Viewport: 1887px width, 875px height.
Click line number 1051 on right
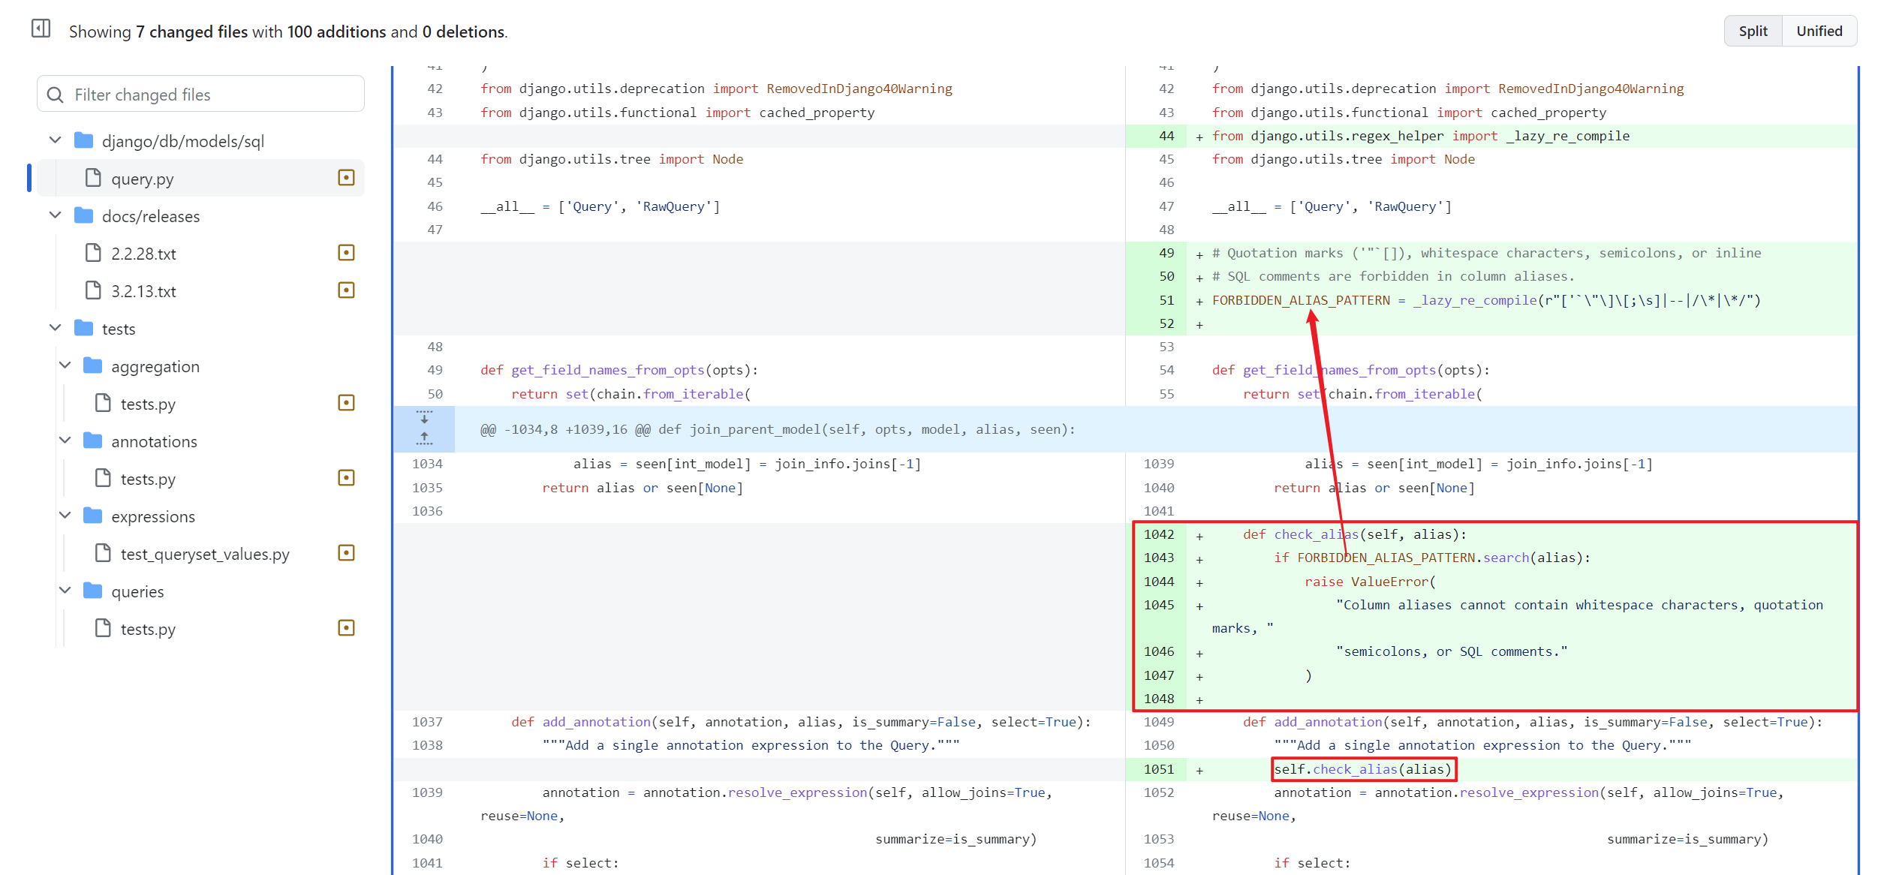click(x=1158, y=769)
